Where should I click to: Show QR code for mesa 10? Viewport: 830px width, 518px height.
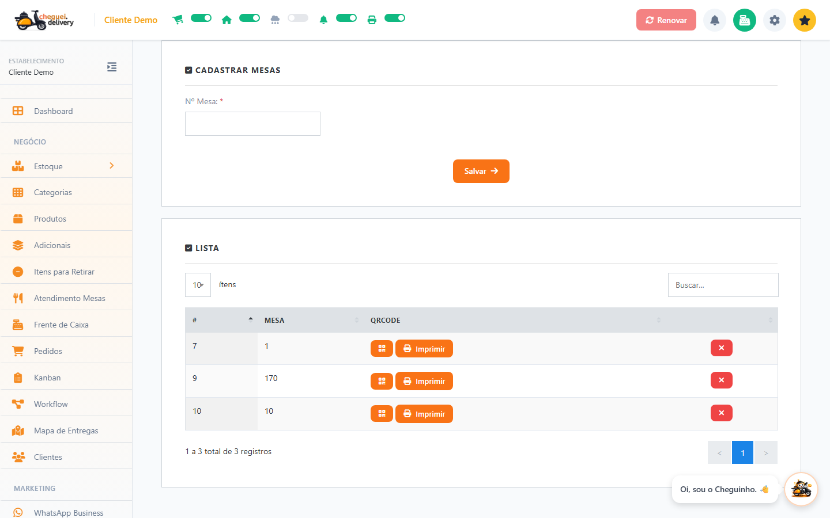pyautogui.click(x=382, y=414)
